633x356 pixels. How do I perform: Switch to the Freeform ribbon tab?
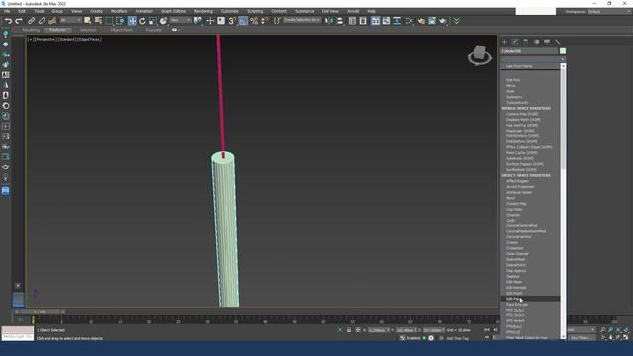(x=57, y=30)
